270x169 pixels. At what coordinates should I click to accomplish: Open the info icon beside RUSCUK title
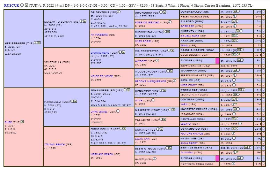point(22,5)
